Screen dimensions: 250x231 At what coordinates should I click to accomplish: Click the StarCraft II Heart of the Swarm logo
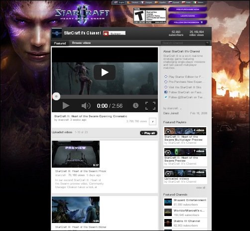click(x=82, y=14)
